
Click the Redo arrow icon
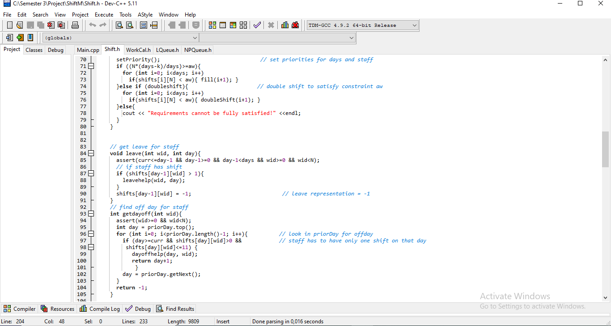pyautogui.click(x=103, y=25)
